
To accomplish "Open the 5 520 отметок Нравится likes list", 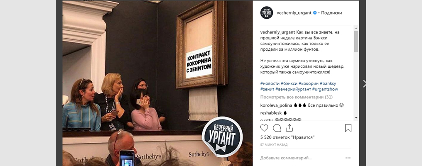I will (x=287, y=137).
